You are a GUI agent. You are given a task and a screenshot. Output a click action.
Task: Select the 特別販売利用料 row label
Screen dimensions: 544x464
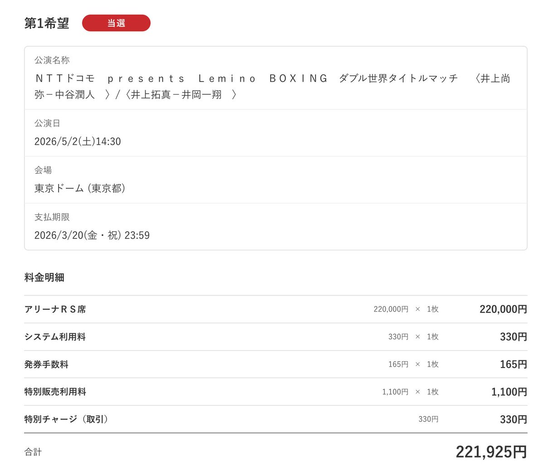pos(55,392)
